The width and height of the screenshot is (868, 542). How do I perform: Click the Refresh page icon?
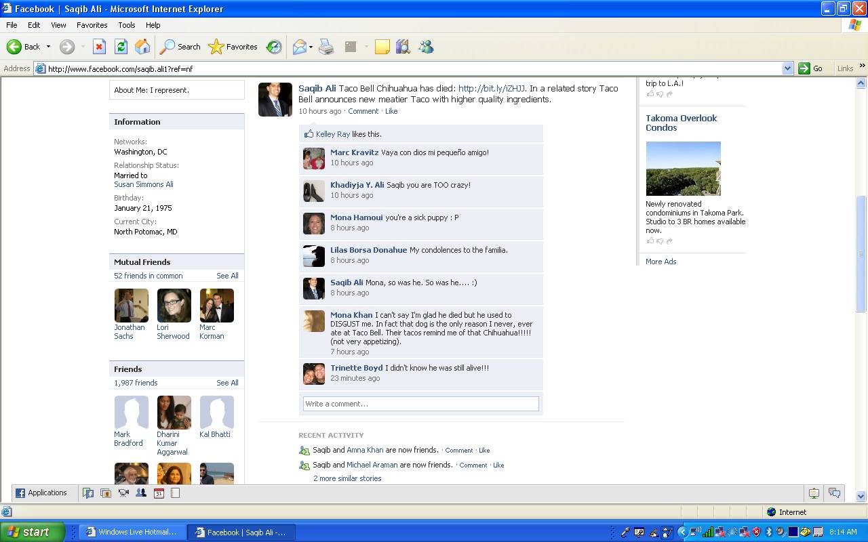(x=121, y=47)
